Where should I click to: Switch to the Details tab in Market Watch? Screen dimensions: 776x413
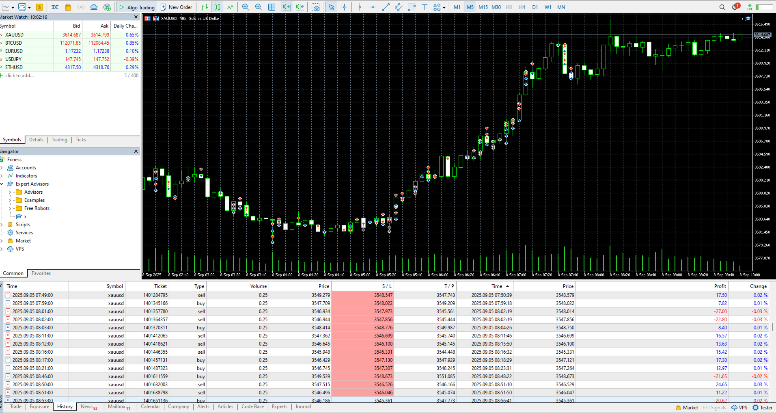[36, 140]
